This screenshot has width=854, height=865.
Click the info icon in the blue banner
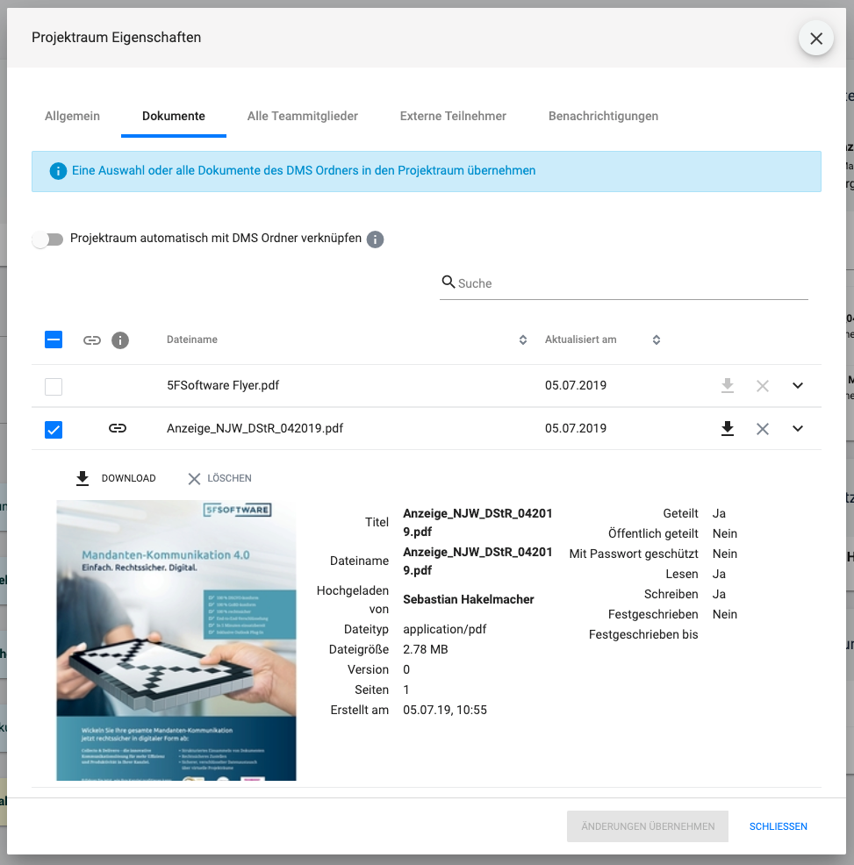[x=58, y=171]
